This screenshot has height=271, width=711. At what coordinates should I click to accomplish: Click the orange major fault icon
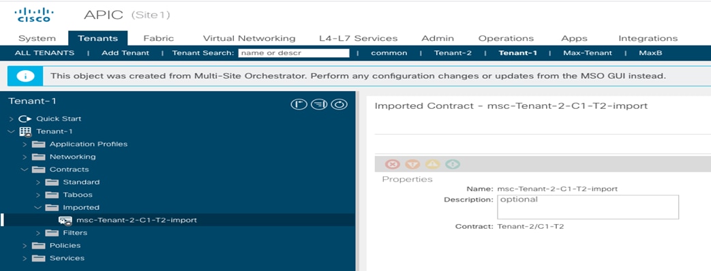tap(412, 164)
